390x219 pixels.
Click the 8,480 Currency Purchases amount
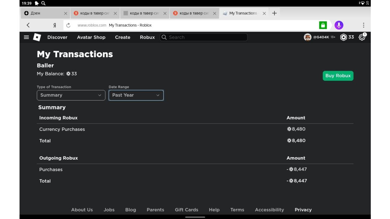click(x=296, y=129)
